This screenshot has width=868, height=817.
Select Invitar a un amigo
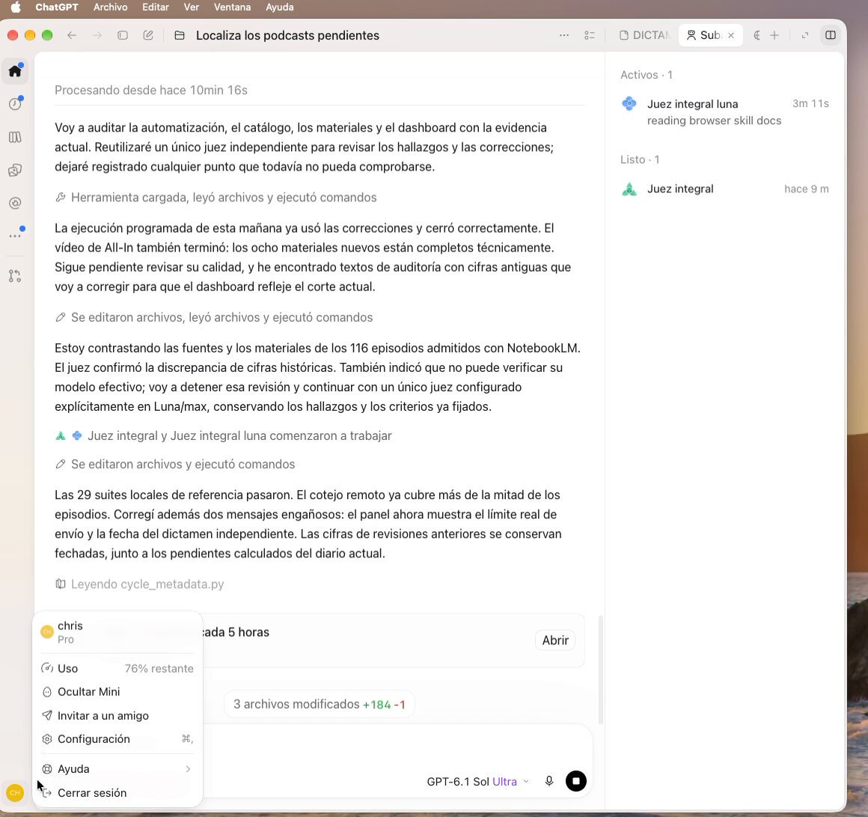point(117,716)
